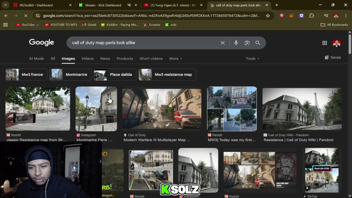Screen dimensions: 352x198
Task: Select the Images search tab
Action: [x=68, y=59]
